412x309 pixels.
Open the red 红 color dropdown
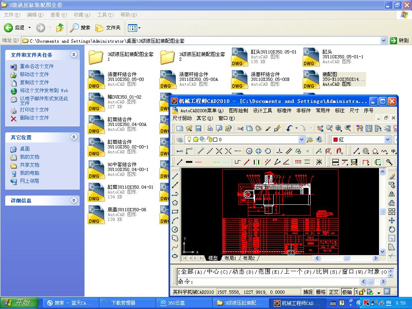pyautogui.click(x=387, y=140)
